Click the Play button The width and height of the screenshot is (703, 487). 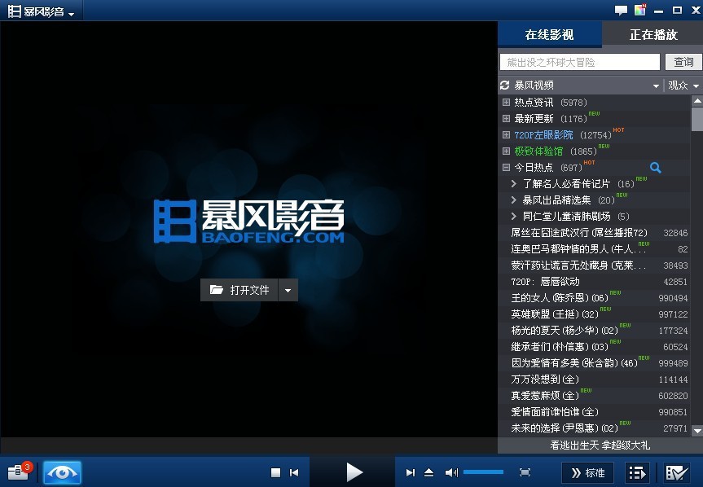click(354, 472)
